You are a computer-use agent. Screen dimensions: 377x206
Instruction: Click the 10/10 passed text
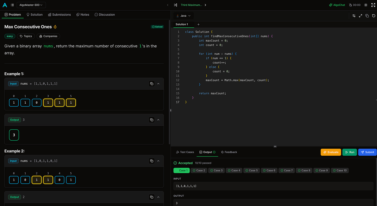(x=203, y=163)
